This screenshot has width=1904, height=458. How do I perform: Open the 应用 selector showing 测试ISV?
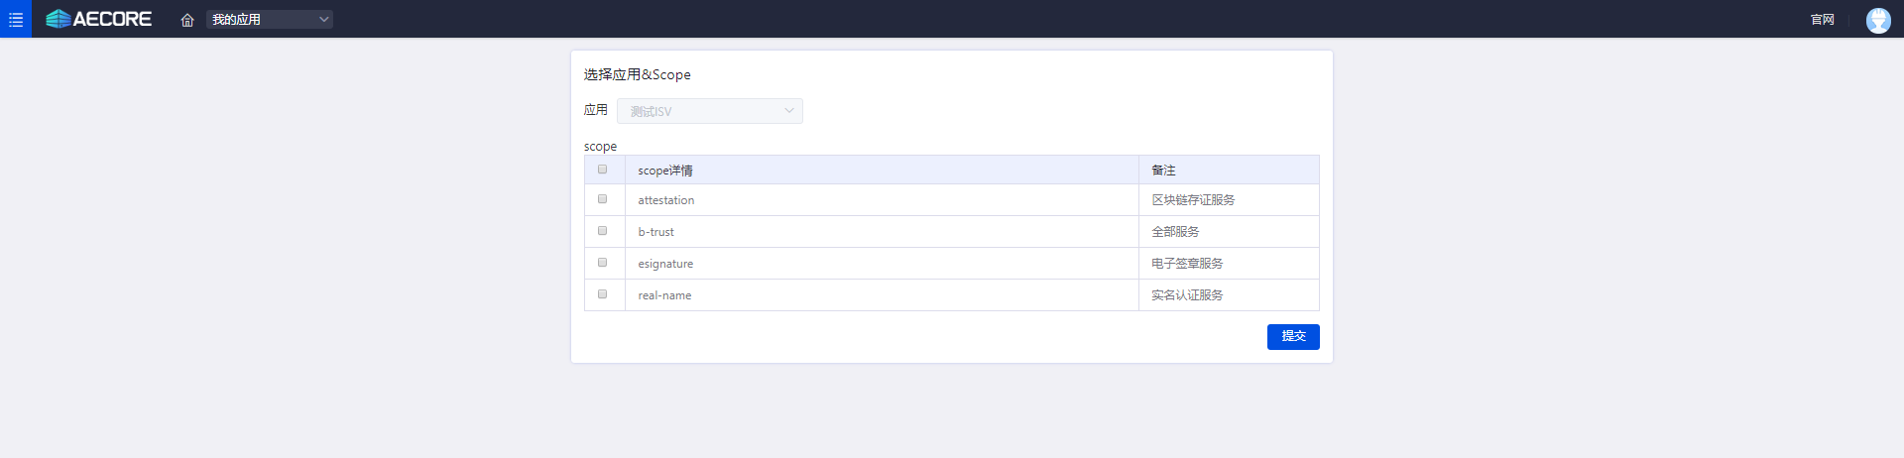point(710,111)
